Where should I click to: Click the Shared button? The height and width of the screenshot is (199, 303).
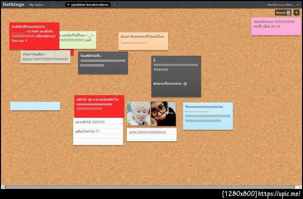tap(283, 13)
